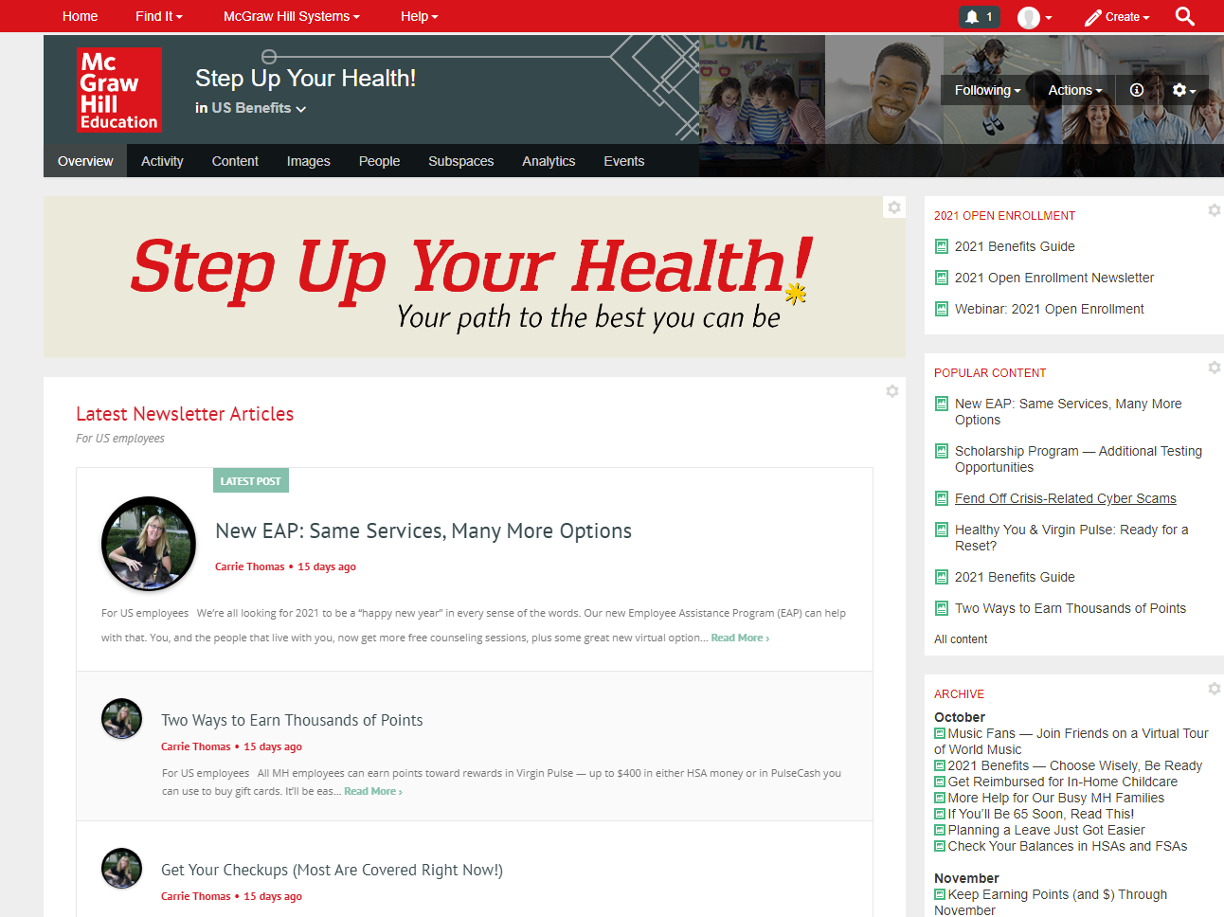Open the Following dropdown
The image size is (1224, 917).
(988, 90)
